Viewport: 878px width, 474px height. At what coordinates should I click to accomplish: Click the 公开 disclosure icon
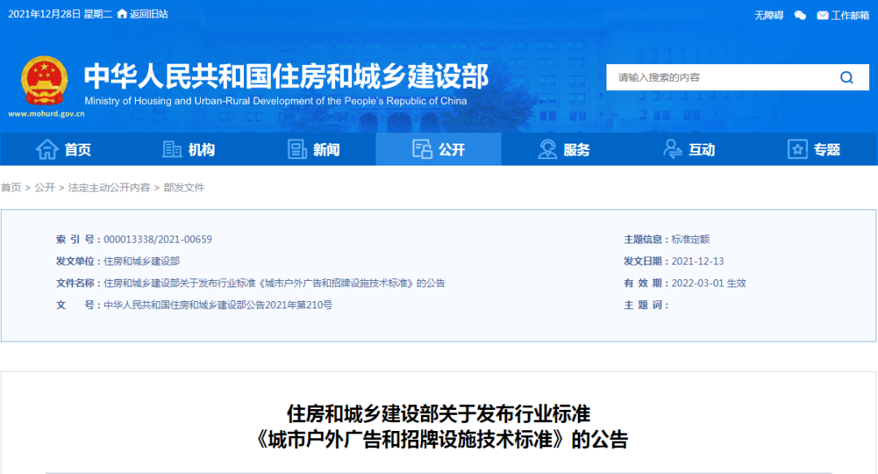tap(422, 149)
